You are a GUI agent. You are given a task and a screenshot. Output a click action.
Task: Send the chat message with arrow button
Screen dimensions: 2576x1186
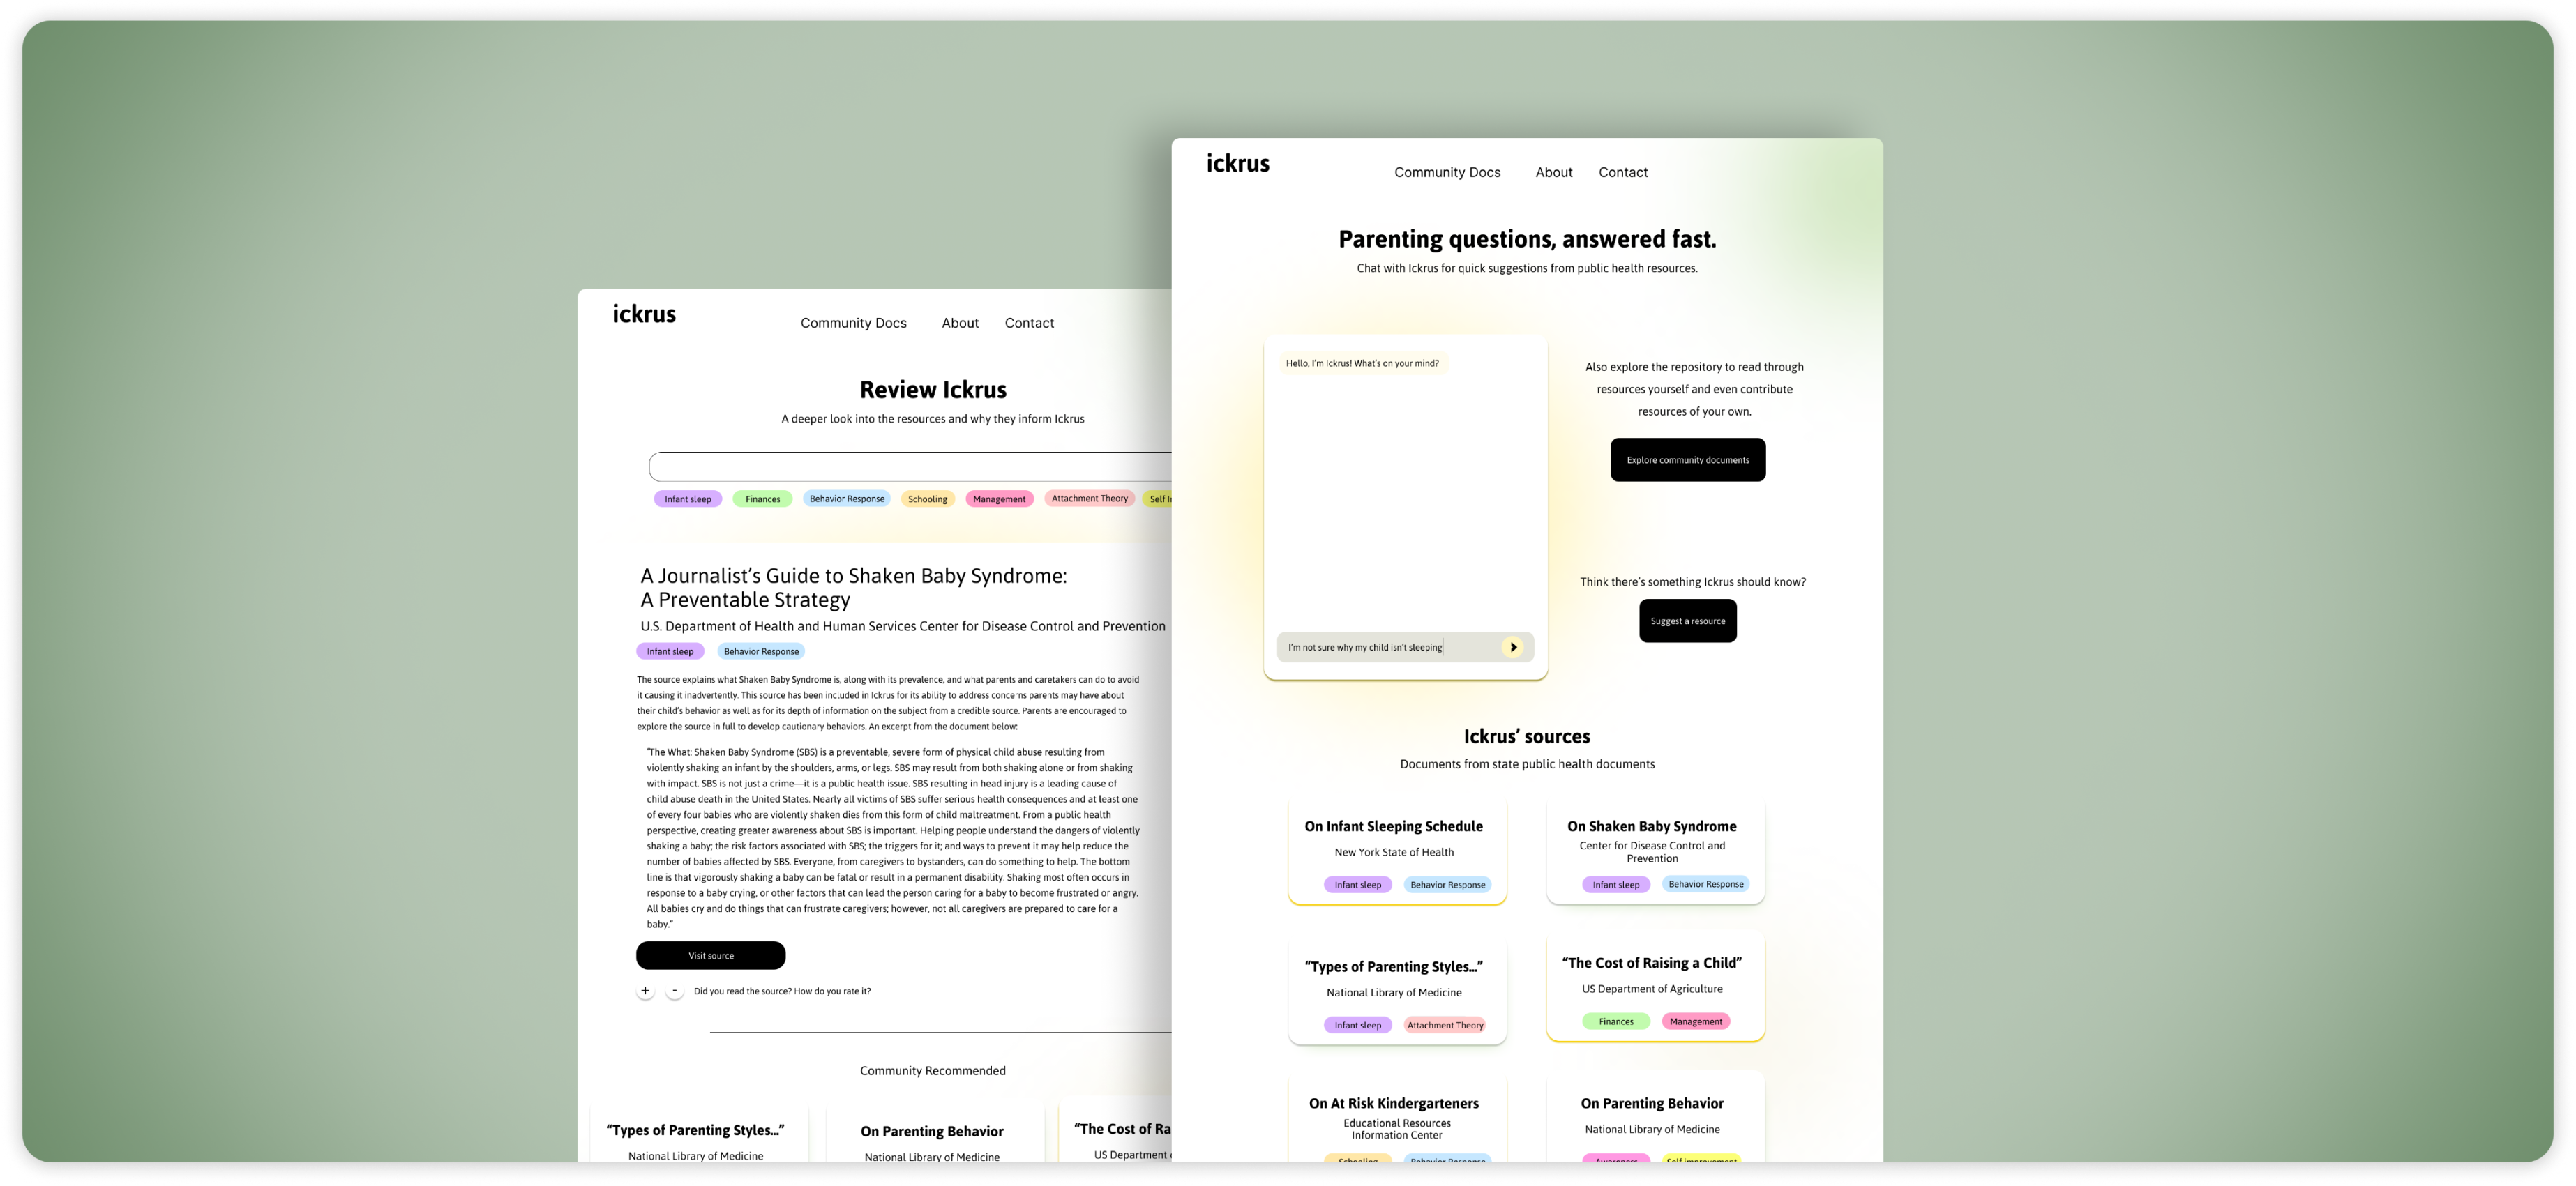click(1513, 646)
